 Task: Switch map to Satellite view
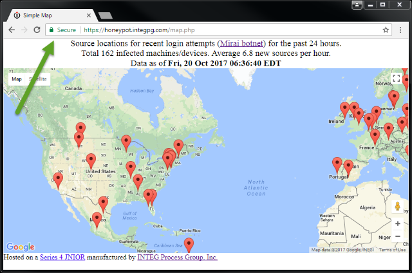click(37, 79)
